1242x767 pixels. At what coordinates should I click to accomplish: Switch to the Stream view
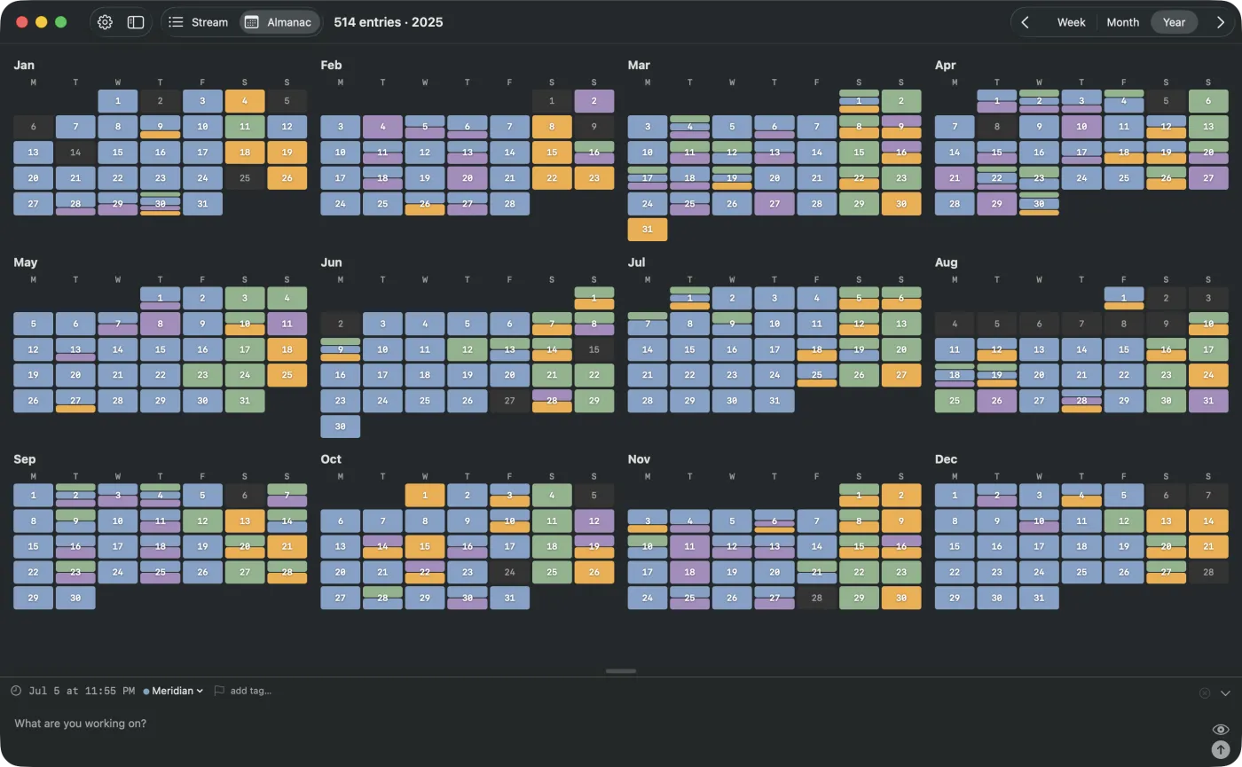click(200, 22)
